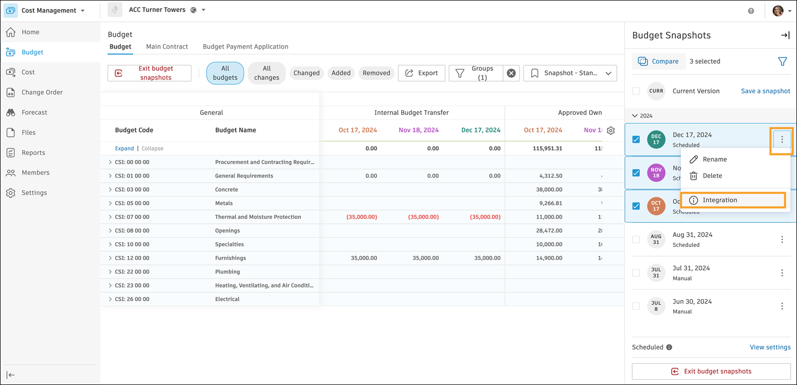Screen dimensions: 797x385
Task: Open the Cost sidebar section
Action: tap(50, 73)
